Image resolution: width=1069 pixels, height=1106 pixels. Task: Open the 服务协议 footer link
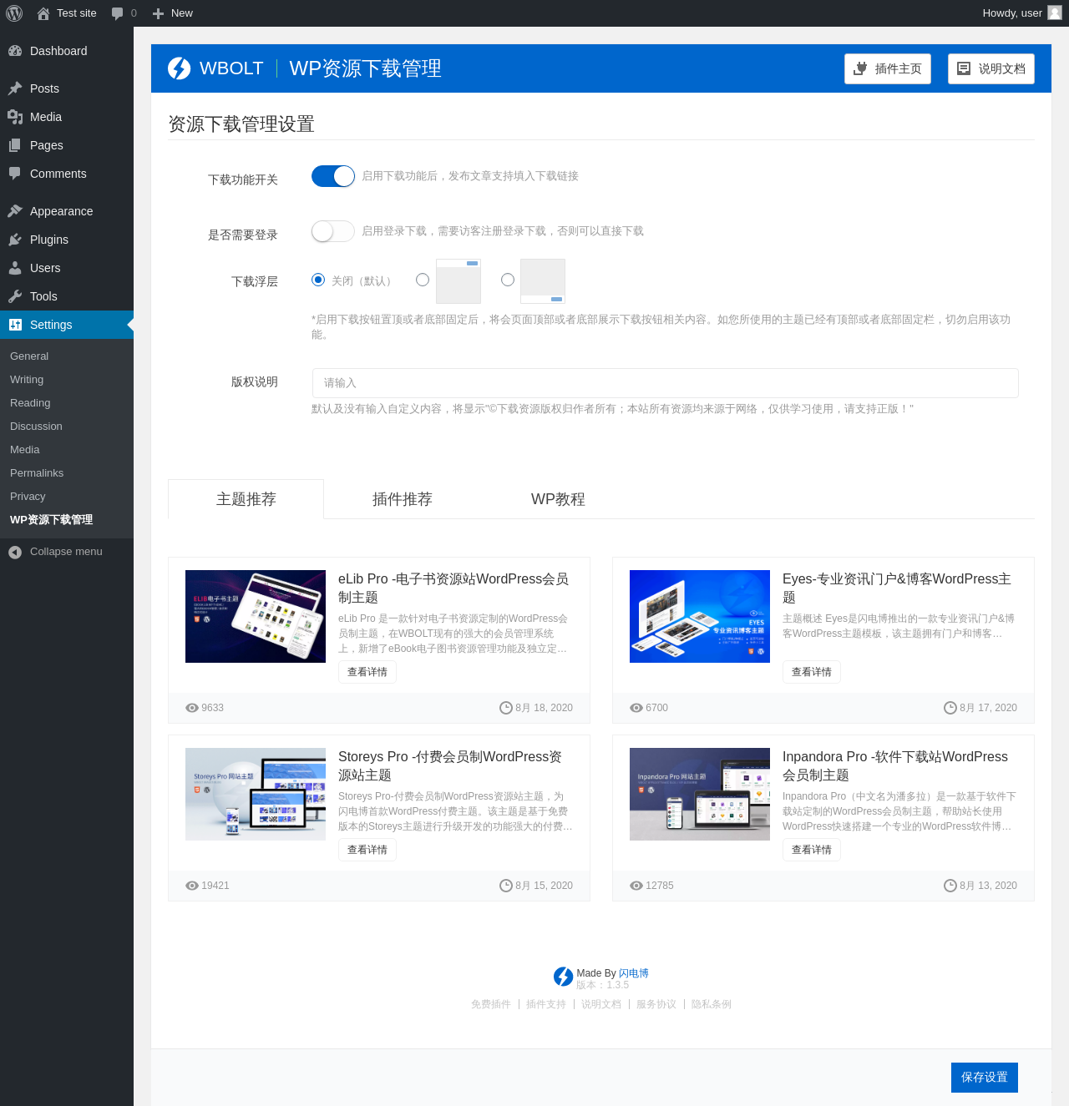[x=656, y=1004]
